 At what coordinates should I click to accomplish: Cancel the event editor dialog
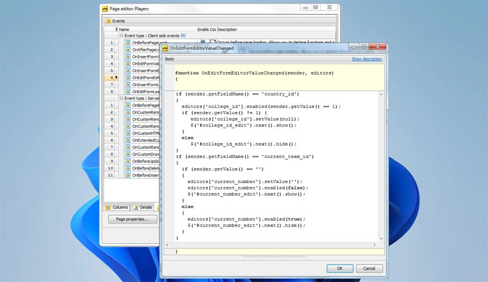(369, 269)
